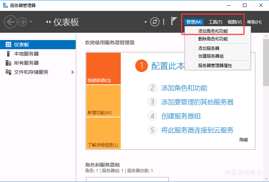This screenshot has width=269, height=182.
Task: Maximize the 服务器管理器 window
Action: [245, 6]
